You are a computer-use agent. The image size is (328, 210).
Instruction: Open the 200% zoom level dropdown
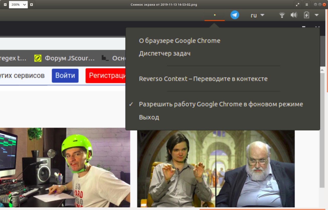[x=18, y=5]
